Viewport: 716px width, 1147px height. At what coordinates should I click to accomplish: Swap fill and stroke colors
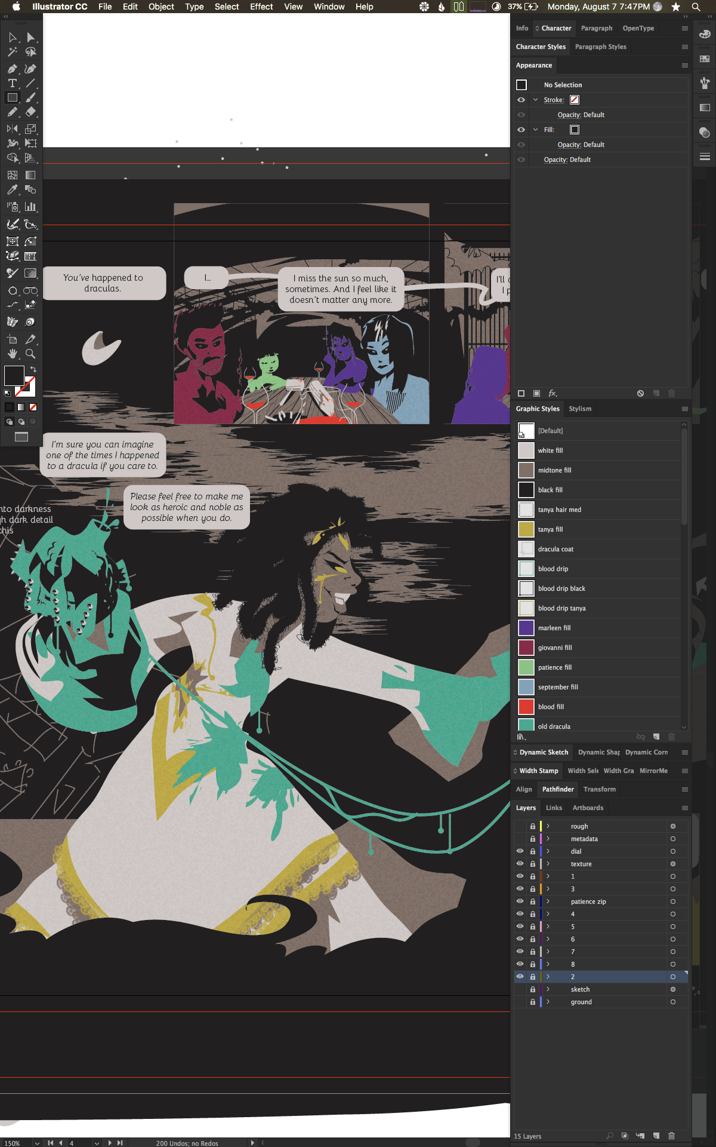[33, 369]
